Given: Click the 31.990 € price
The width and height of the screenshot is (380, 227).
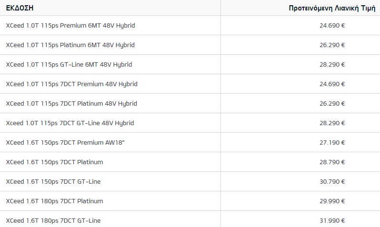Looking at the screenshot, I should pyautogui.click(x=332, y=220).
